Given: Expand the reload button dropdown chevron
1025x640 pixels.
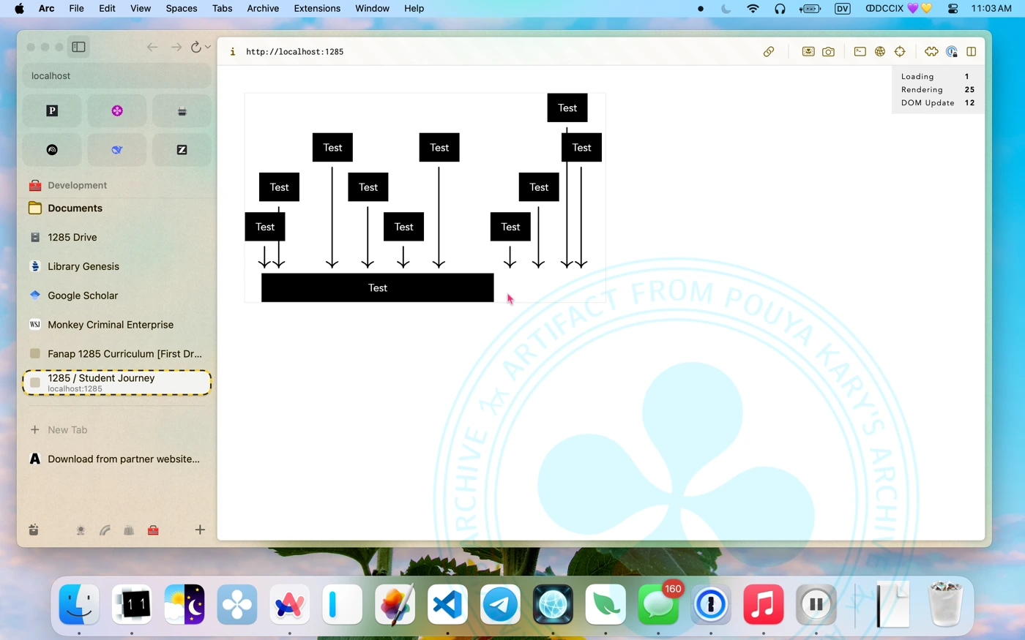Looking at the screenshot, I should 209,48.
